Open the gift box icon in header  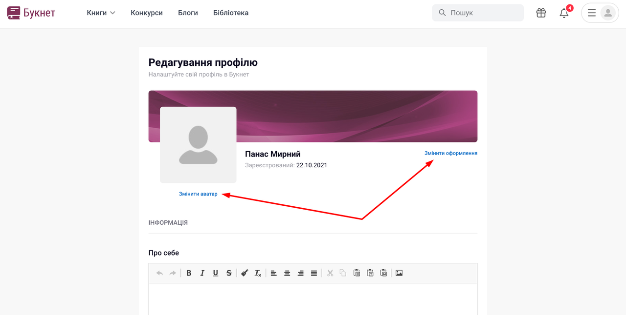pos(541,13)
